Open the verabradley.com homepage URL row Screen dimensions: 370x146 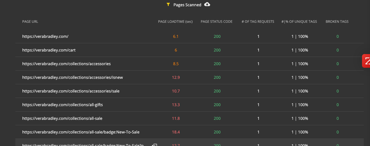(x=45, y=36)
